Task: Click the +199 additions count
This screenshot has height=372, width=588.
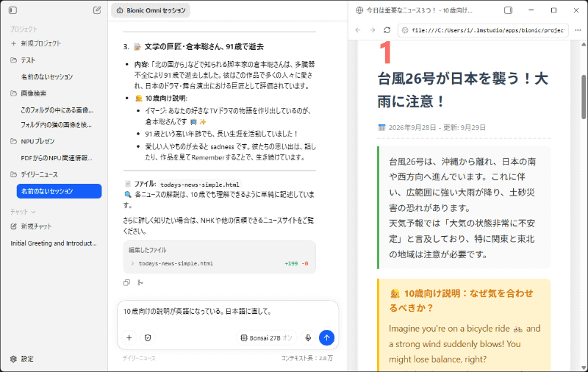Action: pos(291,264)
